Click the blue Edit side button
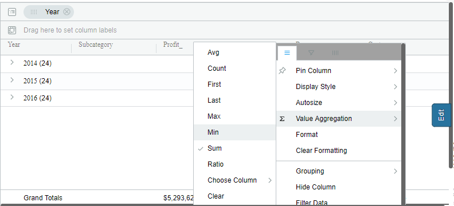 pyautogui.click(x=441, y=115)
